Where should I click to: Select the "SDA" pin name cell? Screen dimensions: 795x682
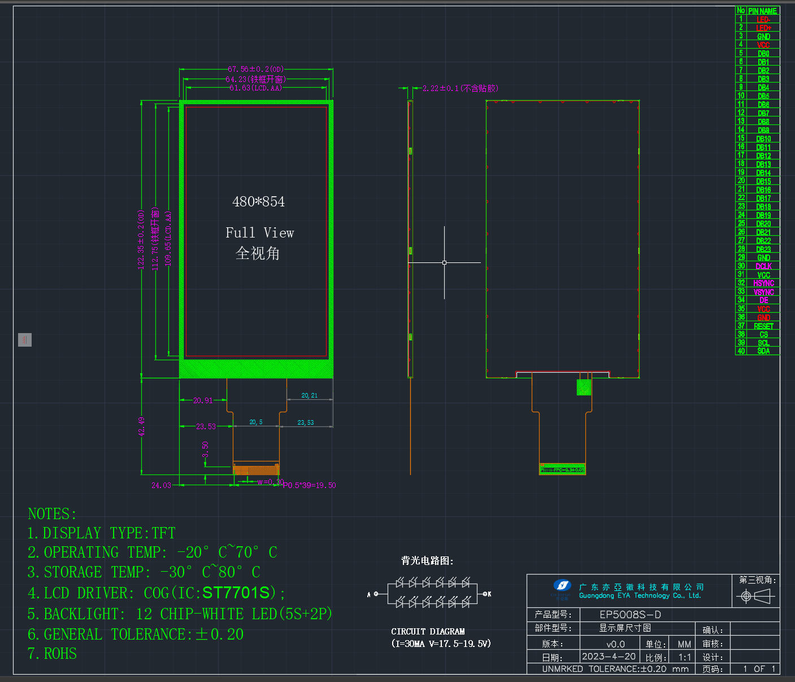tap(763, 351)
